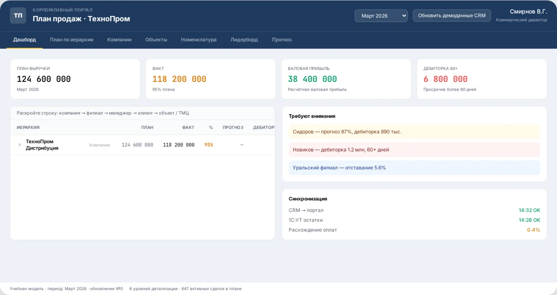
Task: Click Расхождение оплат value 0.4%
Action: [534, 230]
